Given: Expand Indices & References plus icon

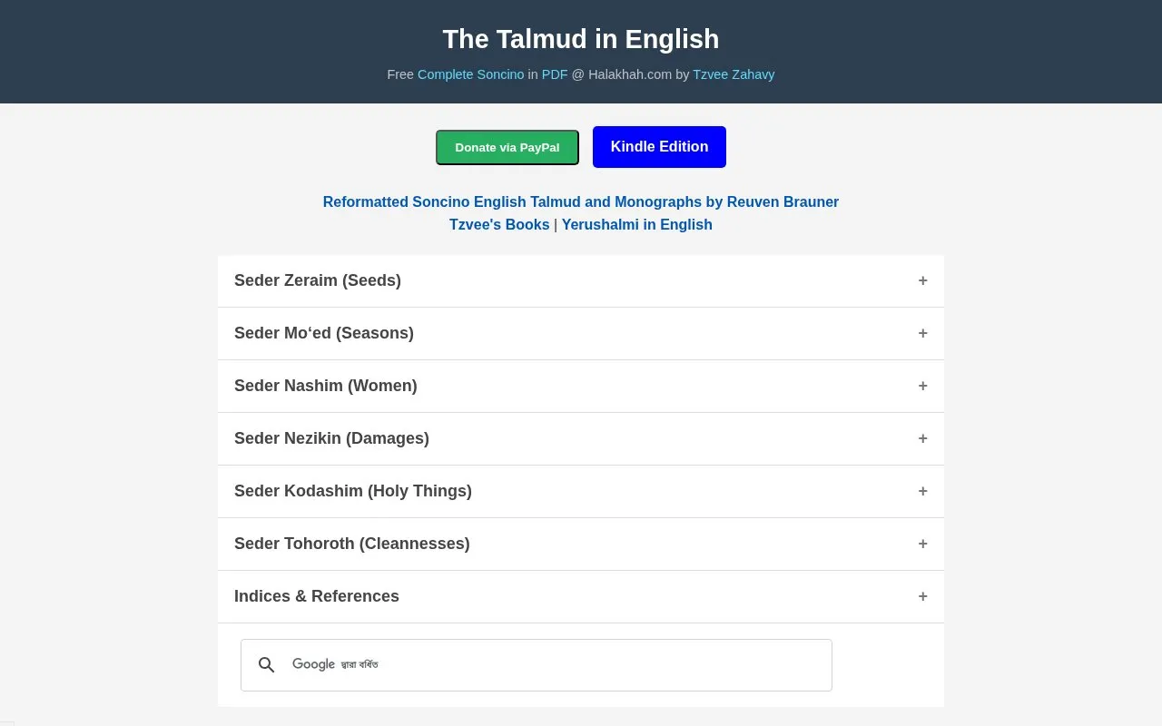Looking at the screenshot, I should click(922, 596).
